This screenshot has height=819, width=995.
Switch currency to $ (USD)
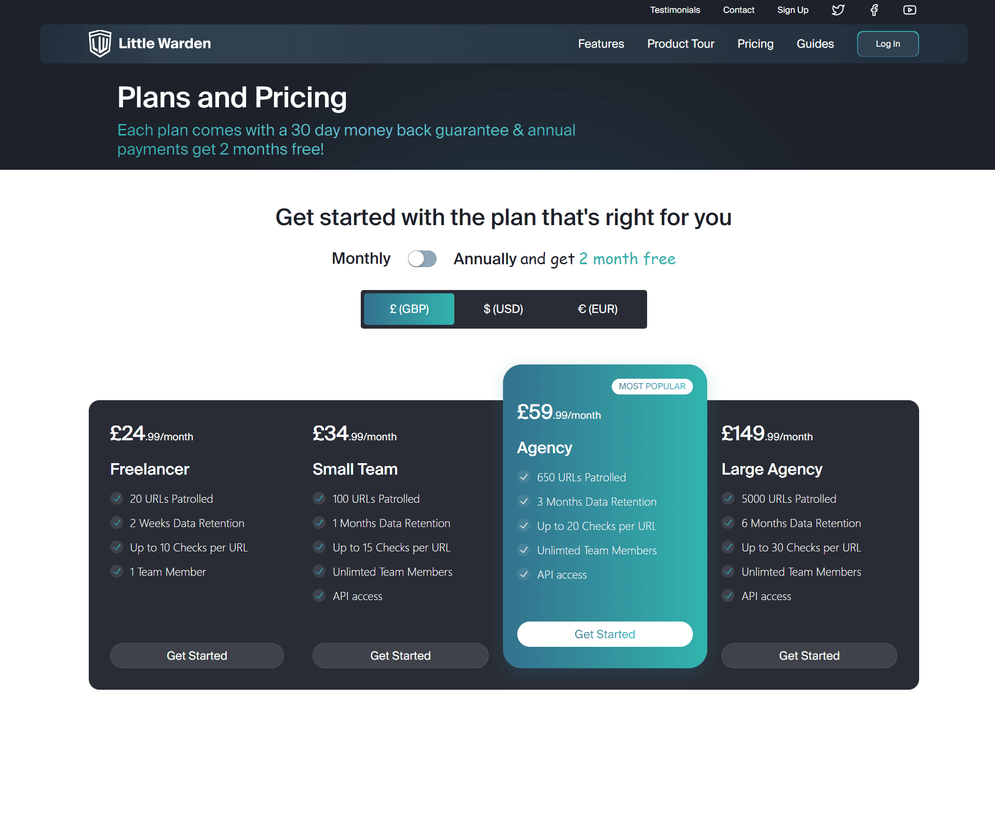[503, 309]
